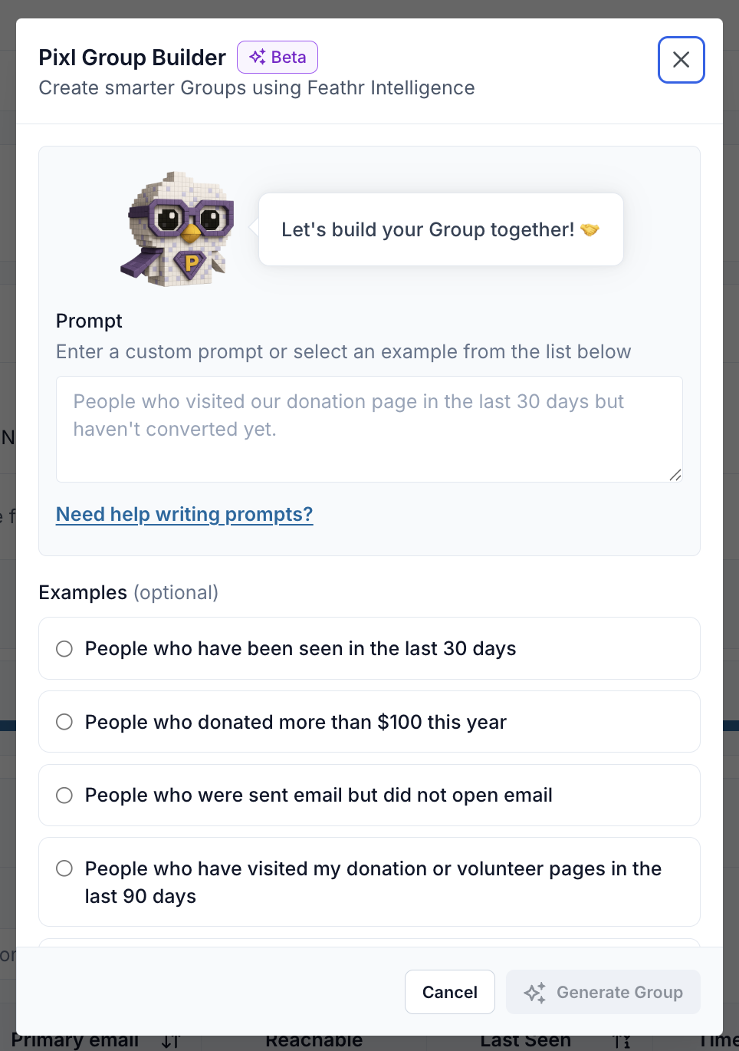Click the "Prompt" field label
Viewport: 739px width, 1051px height.
pyautogui.click(x=89, y=321)
